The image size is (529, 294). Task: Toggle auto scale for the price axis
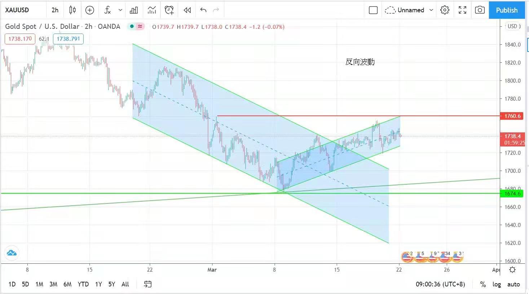point(513,284)
